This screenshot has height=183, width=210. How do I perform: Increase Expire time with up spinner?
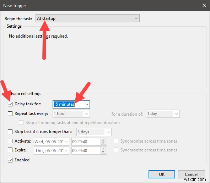coord(103,149)
